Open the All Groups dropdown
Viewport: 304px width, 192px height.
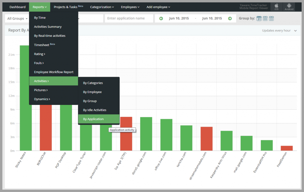point(17,18)
